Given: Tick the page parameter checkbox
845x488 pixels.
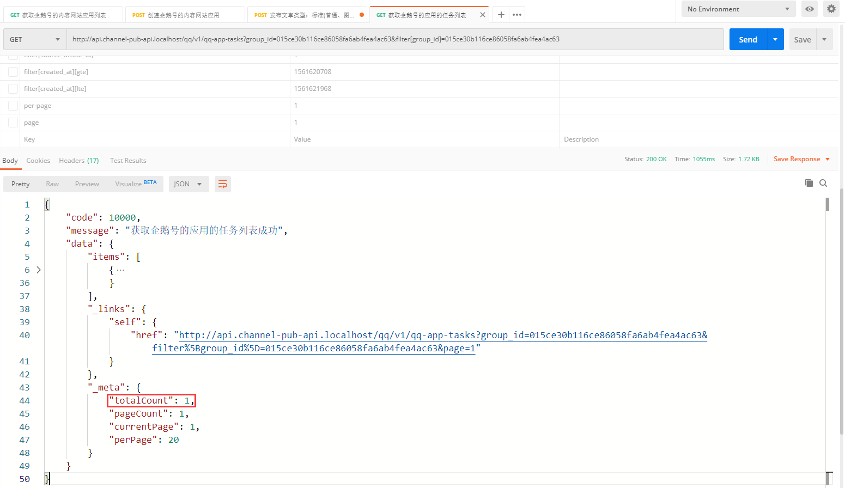Looking at the screenshot, I should pos(13,123).
